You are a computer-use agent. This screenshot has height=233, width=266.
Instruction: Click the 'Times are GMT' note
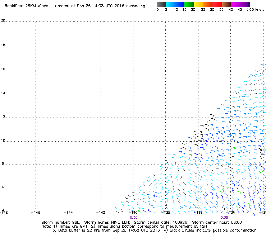(x=73, y=227)
